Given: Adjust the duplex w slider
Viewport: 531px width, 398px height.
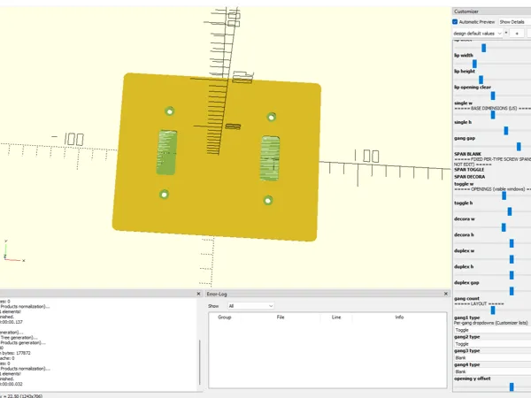Looking at the screenshot, I should pos(512,259).
